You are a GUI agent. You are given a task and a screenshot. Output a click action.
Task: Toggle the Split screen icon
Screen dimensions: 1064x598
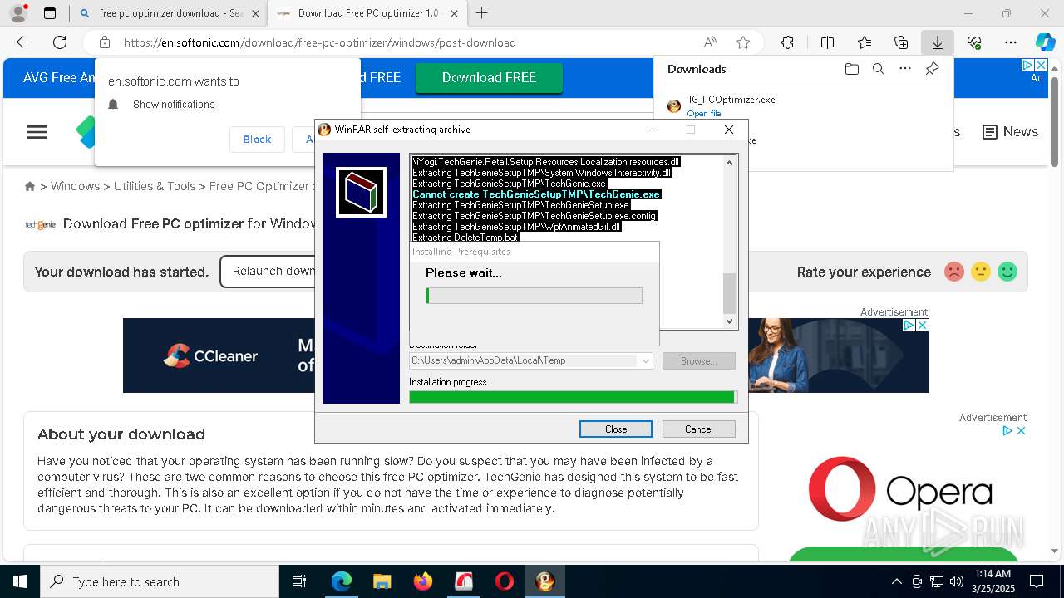point(827,42)
